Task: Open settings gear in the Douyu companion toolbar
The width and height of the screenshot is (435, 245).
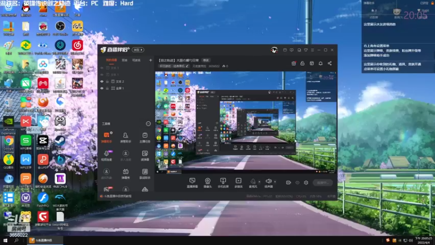Action: 306,182
